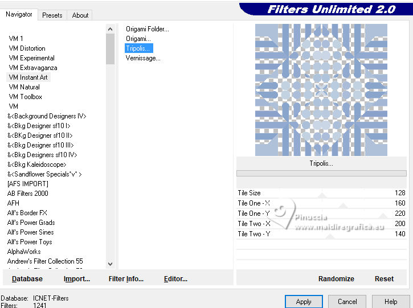Select VM Experimental category
413x308 pixels.
point(31,58)
